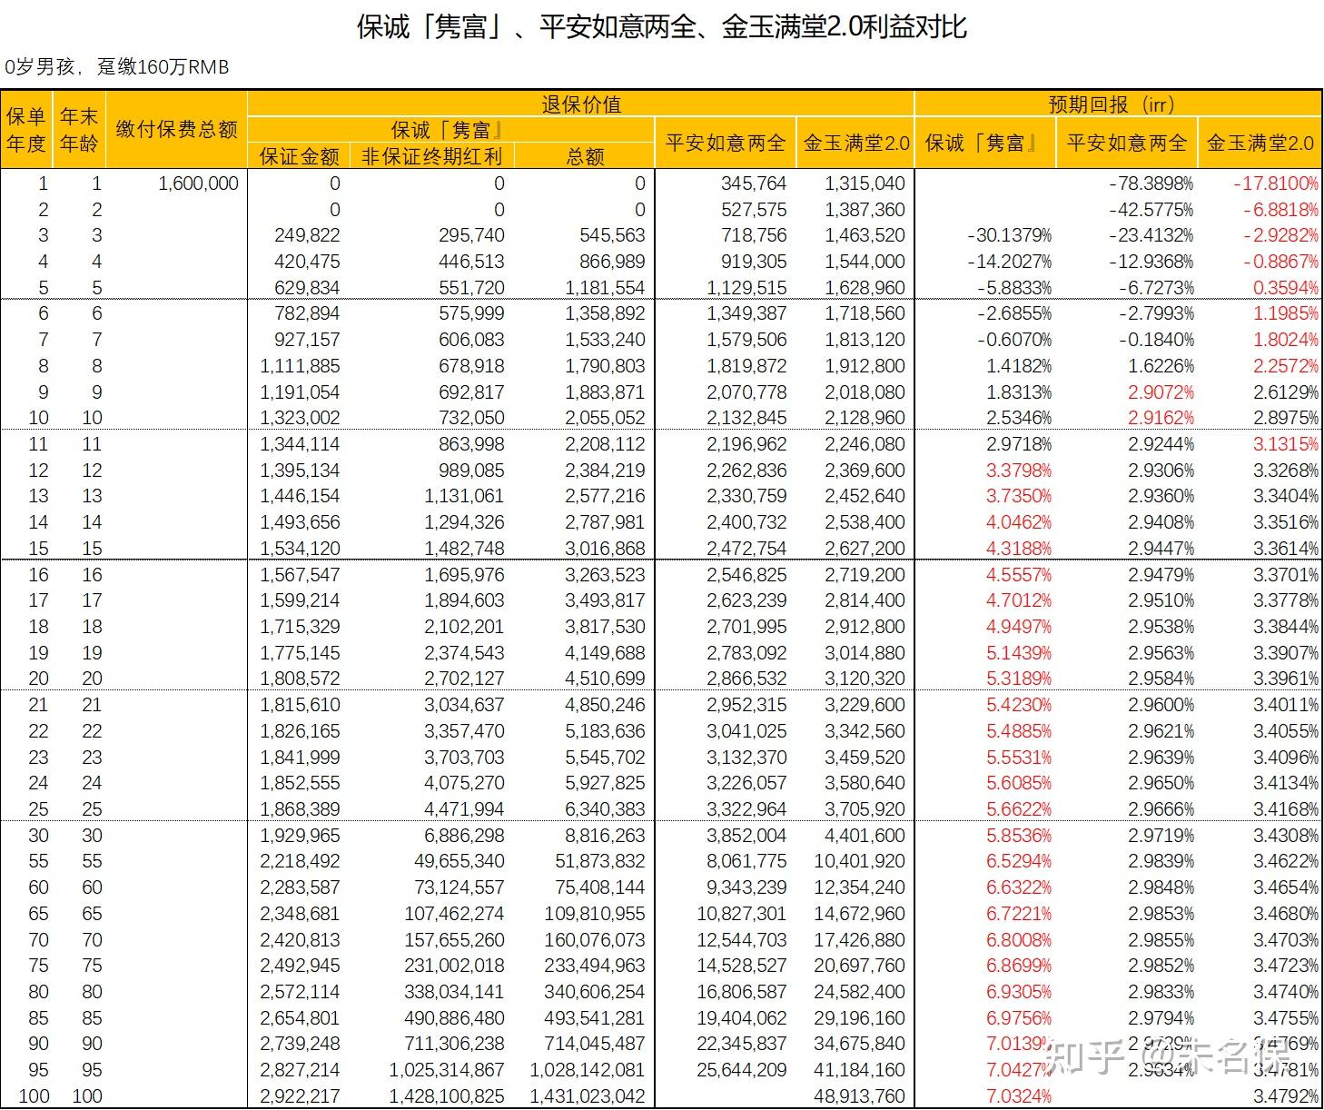Select the IRR value 6.9756%
The image size is (1324, 1110).
[x=1019, y=1018]
